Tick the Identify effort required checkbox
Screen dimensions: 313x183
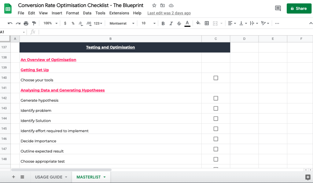pos(216,129)
